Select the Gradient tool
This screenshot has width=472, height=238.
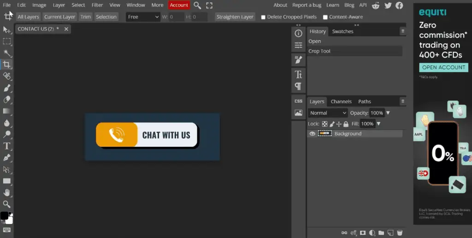[6, 111]
